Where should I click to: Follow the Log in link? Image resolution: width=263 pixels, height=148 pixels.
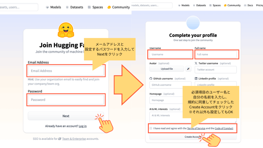coord(83,126)
